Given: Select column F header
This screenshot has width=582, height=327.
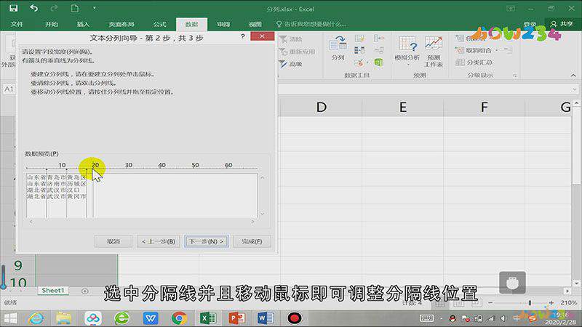Looking at the screenshot, I should [x=484, y=107].
